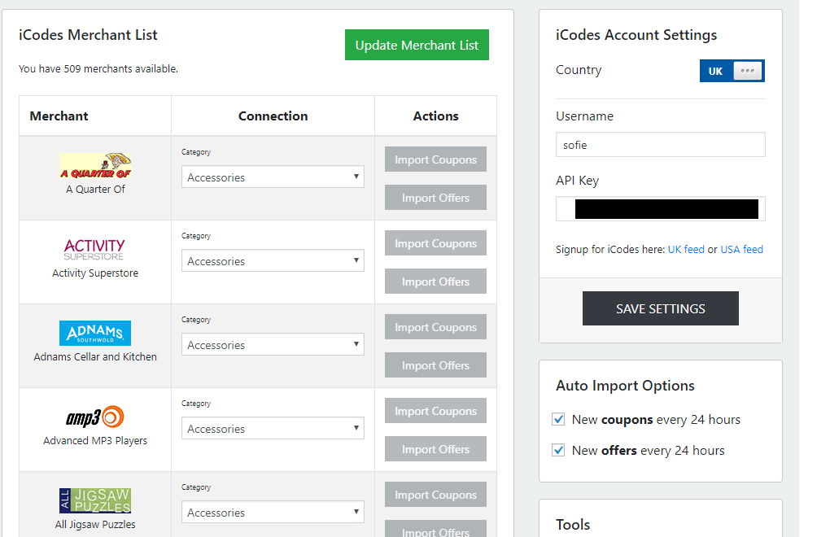This screenshot has height=537, width=830.
Task: Open Category dropdown for Advanced MP3 Players
Action: click(x=273, y=428)
